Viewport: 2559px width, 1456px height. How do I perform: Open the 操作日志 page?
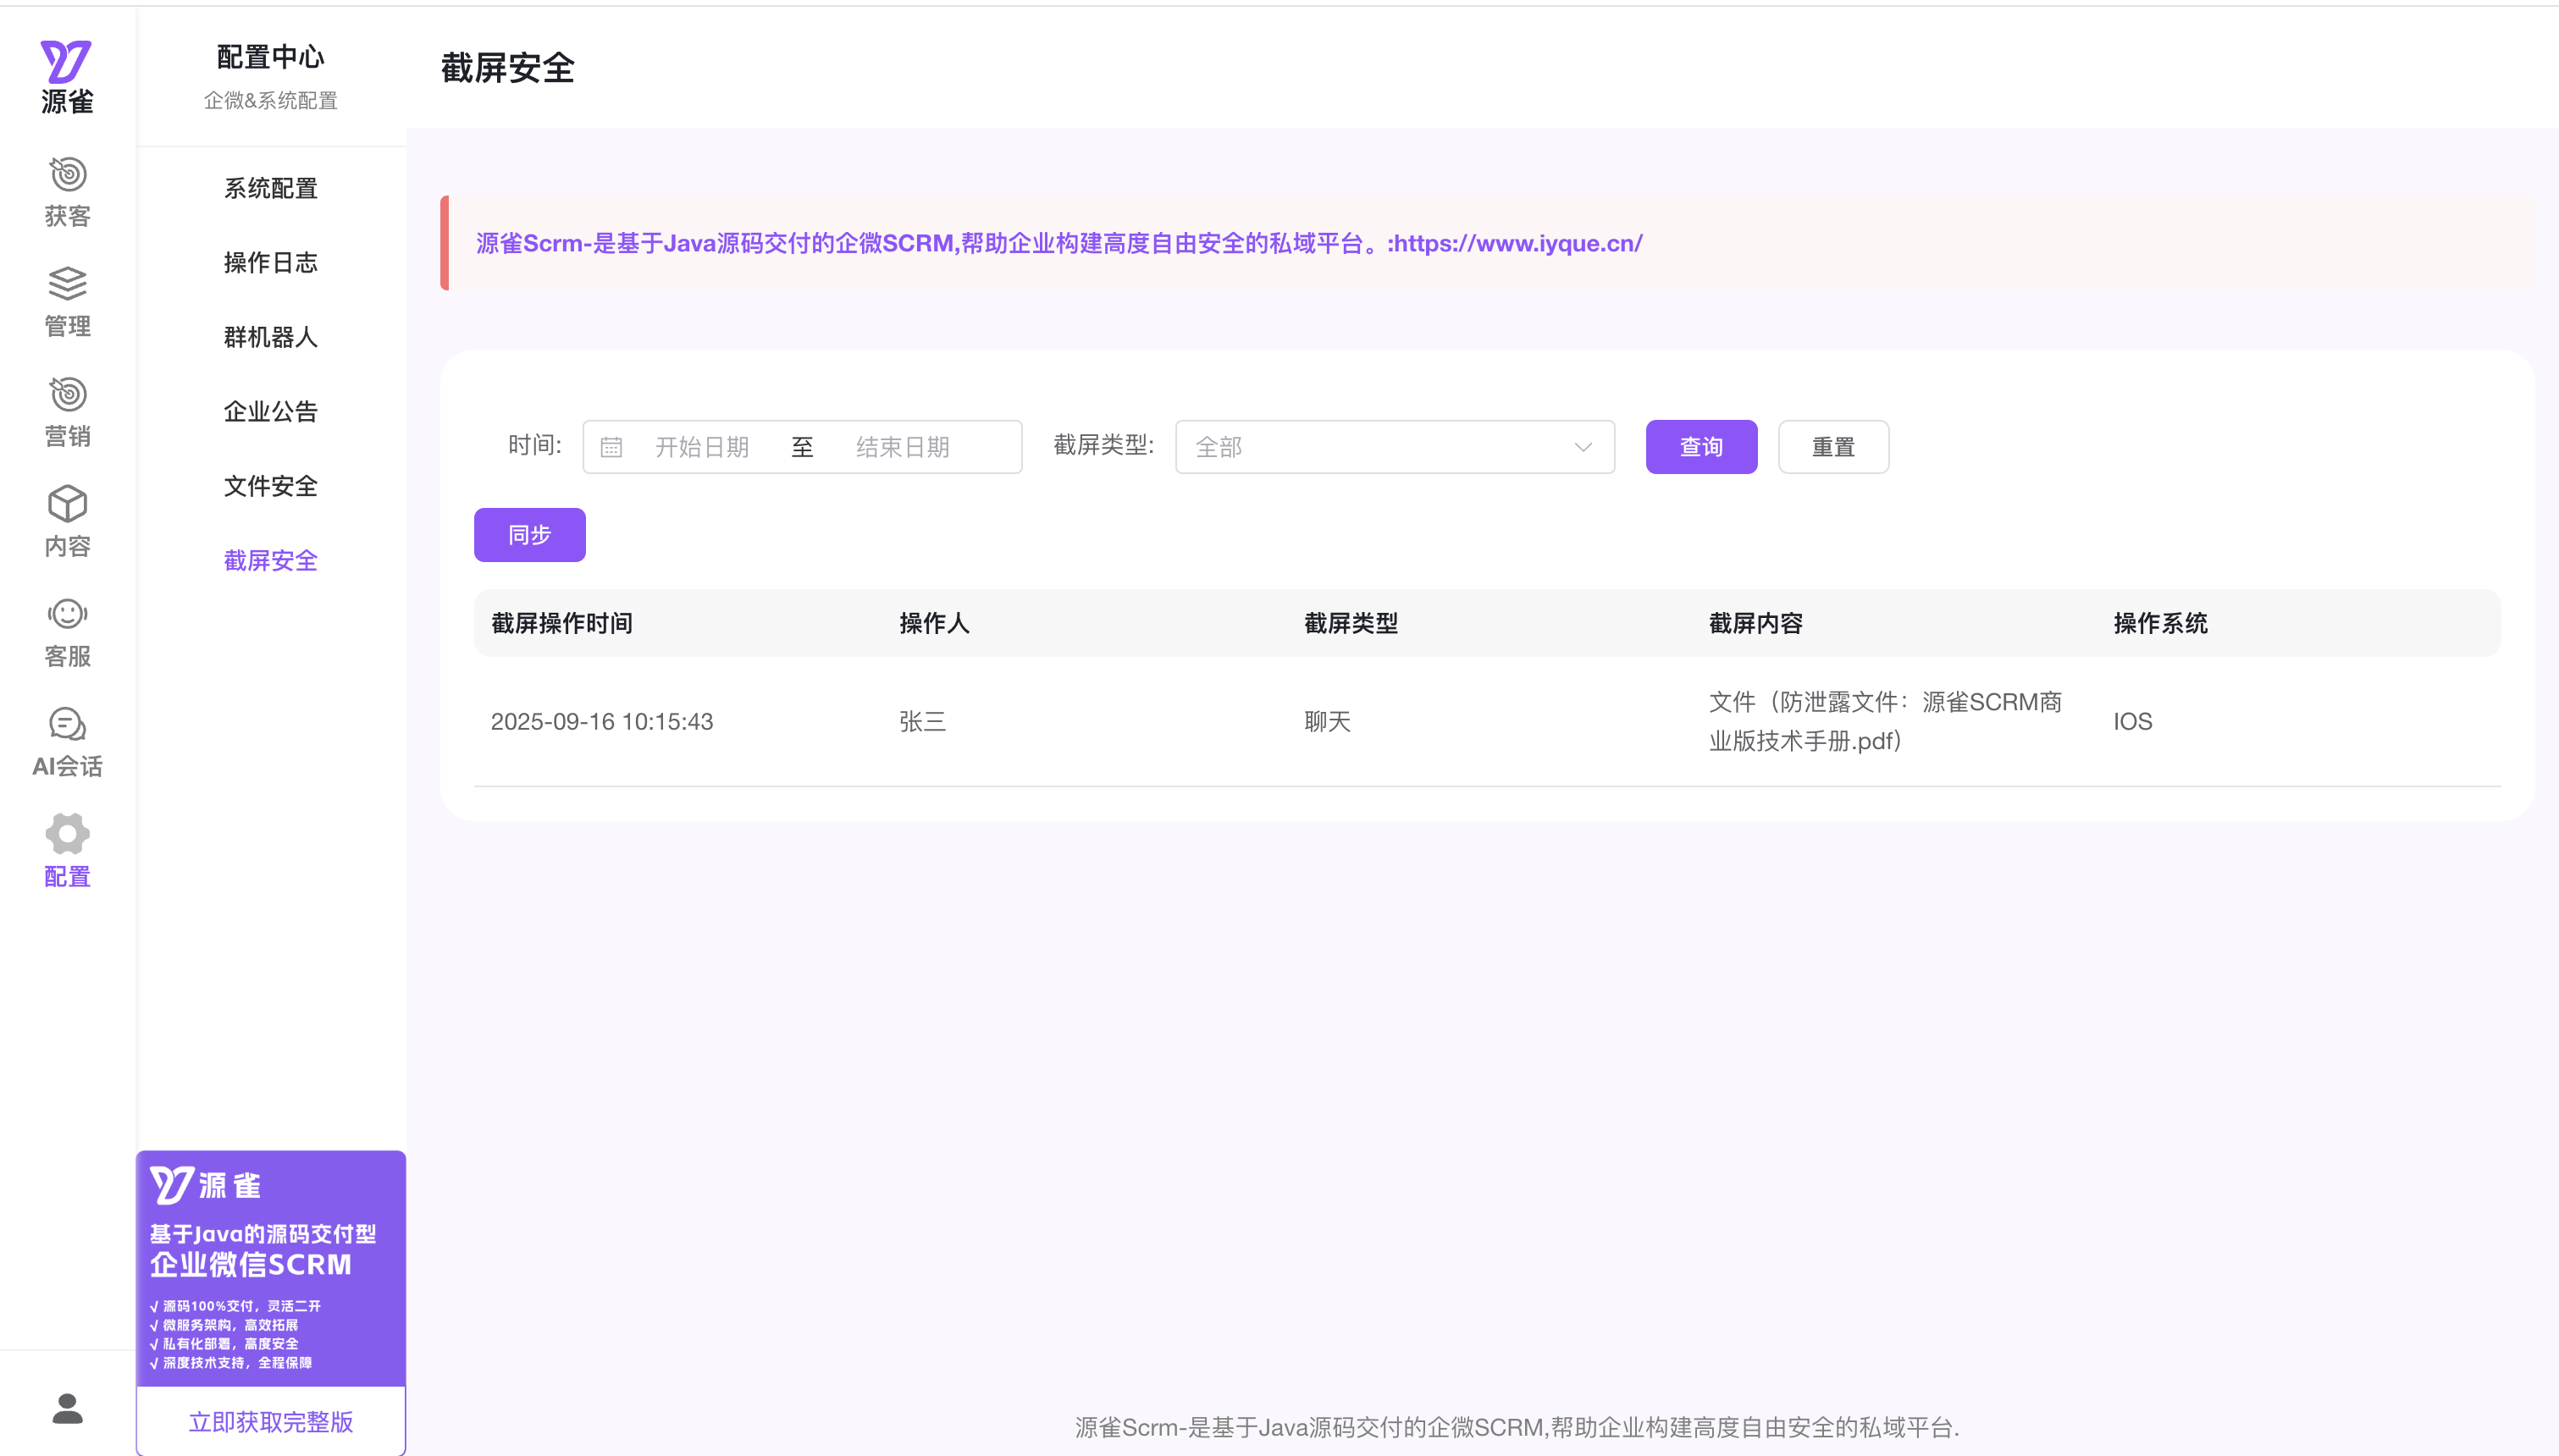(270, 262)
